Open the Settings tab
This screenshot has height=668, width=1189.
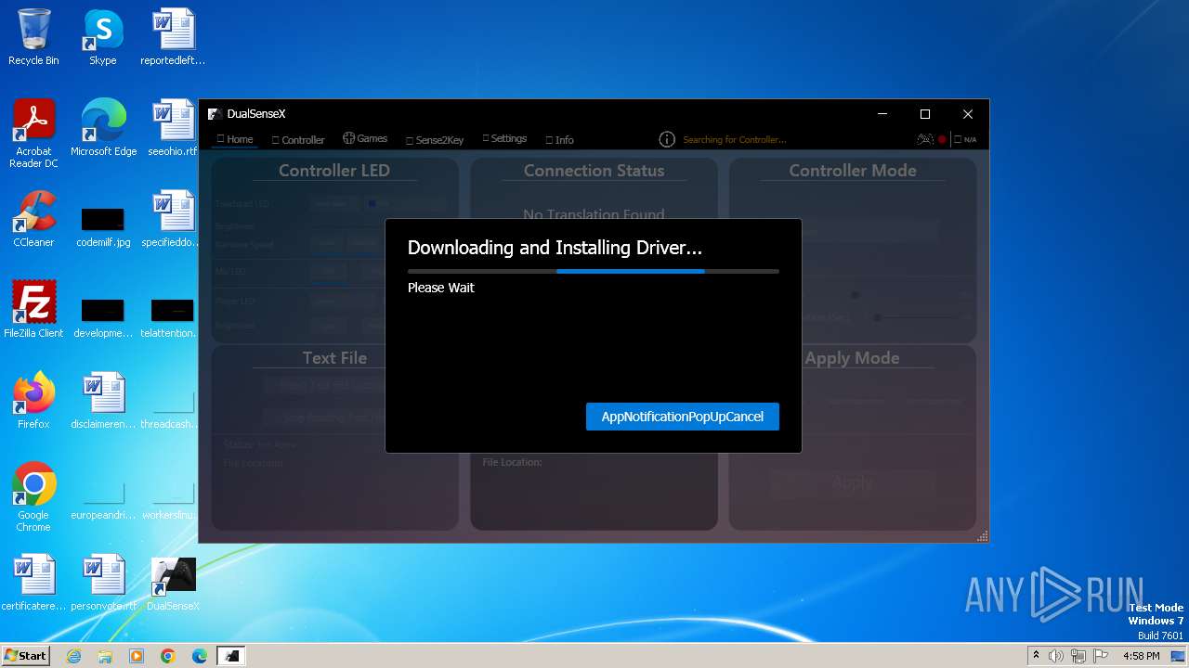[504, 138]
